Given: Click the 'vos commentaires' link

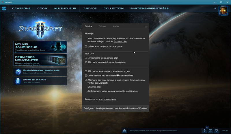Looking at the screenshot, I should (x=107, y=99).
